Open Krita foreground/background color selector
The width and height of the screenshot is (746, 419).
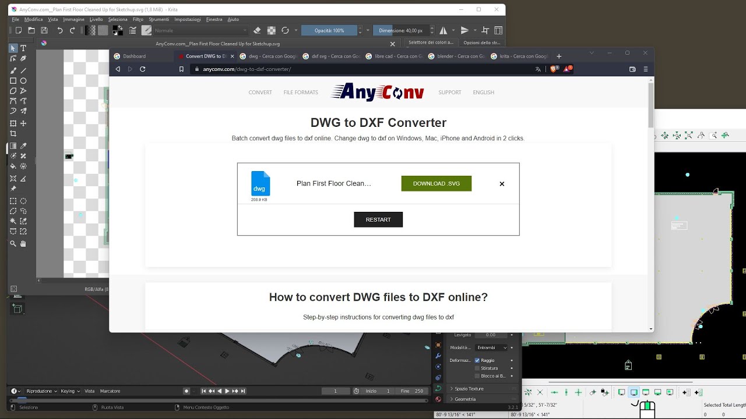coord(118,30)
